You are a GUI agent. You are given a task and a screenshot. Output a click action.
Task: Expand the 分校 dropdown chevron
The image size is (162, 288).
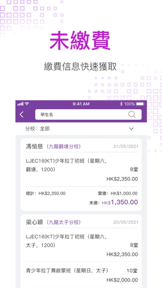[131, 129]
